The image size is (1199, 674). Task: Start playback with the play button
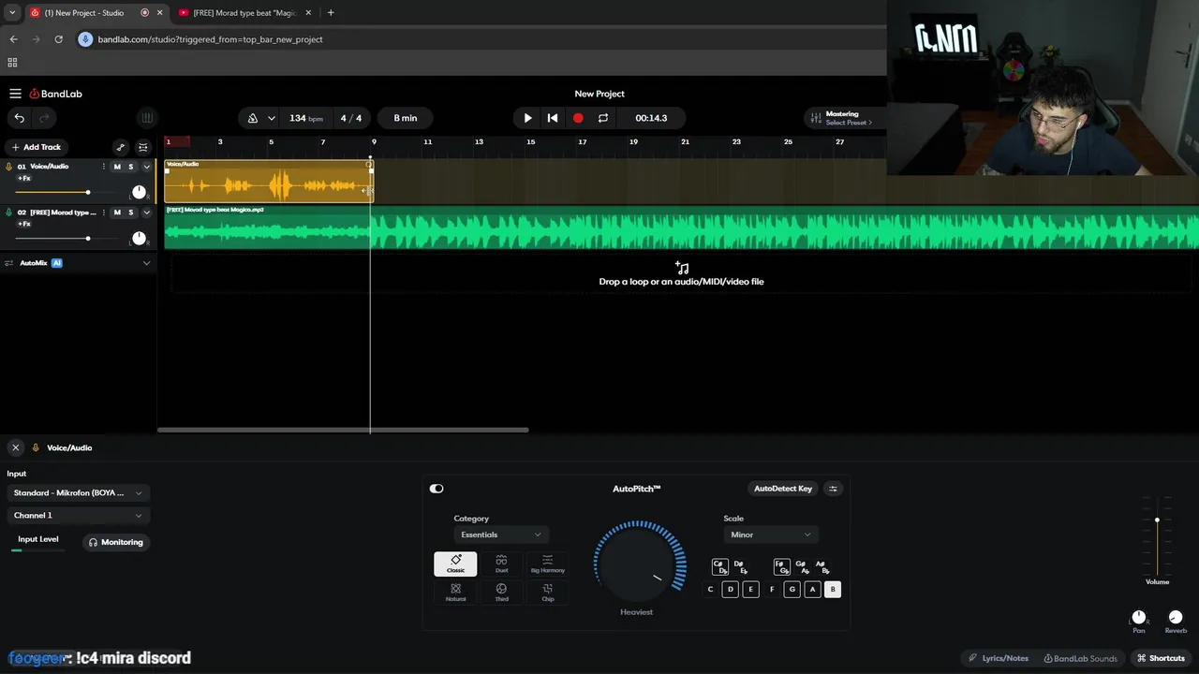(x=527, y=118)
